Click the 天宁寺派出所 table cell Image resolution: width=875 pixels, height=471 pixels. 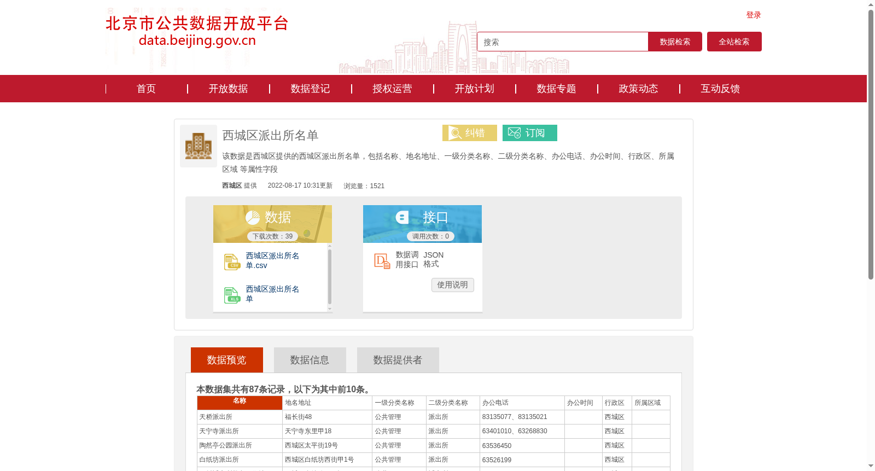coord(240,432)
